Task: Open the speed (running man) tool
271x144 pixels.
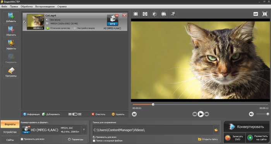Action: click(x=173, y=14)
